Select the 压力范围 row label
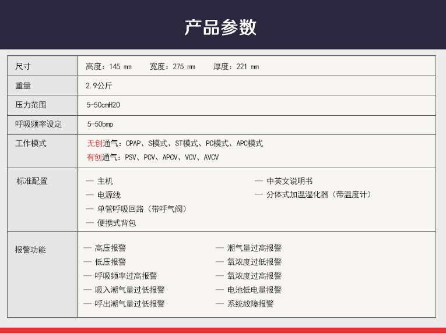This screenshot has height=334, width=446. click(30, 105)
